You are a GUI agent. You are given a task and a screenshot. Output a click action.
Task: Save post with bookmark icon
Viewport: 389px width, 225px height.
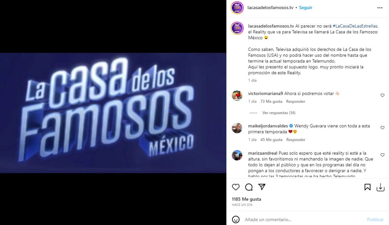click(368, 187)
